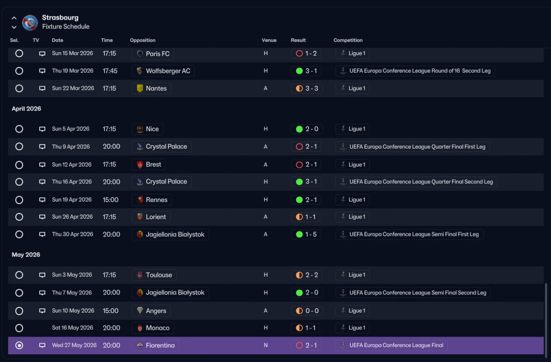The image size is (551, 362).
Task: Select the radio button for the Paris FC fixture
Action: click(x=19, y=54)
